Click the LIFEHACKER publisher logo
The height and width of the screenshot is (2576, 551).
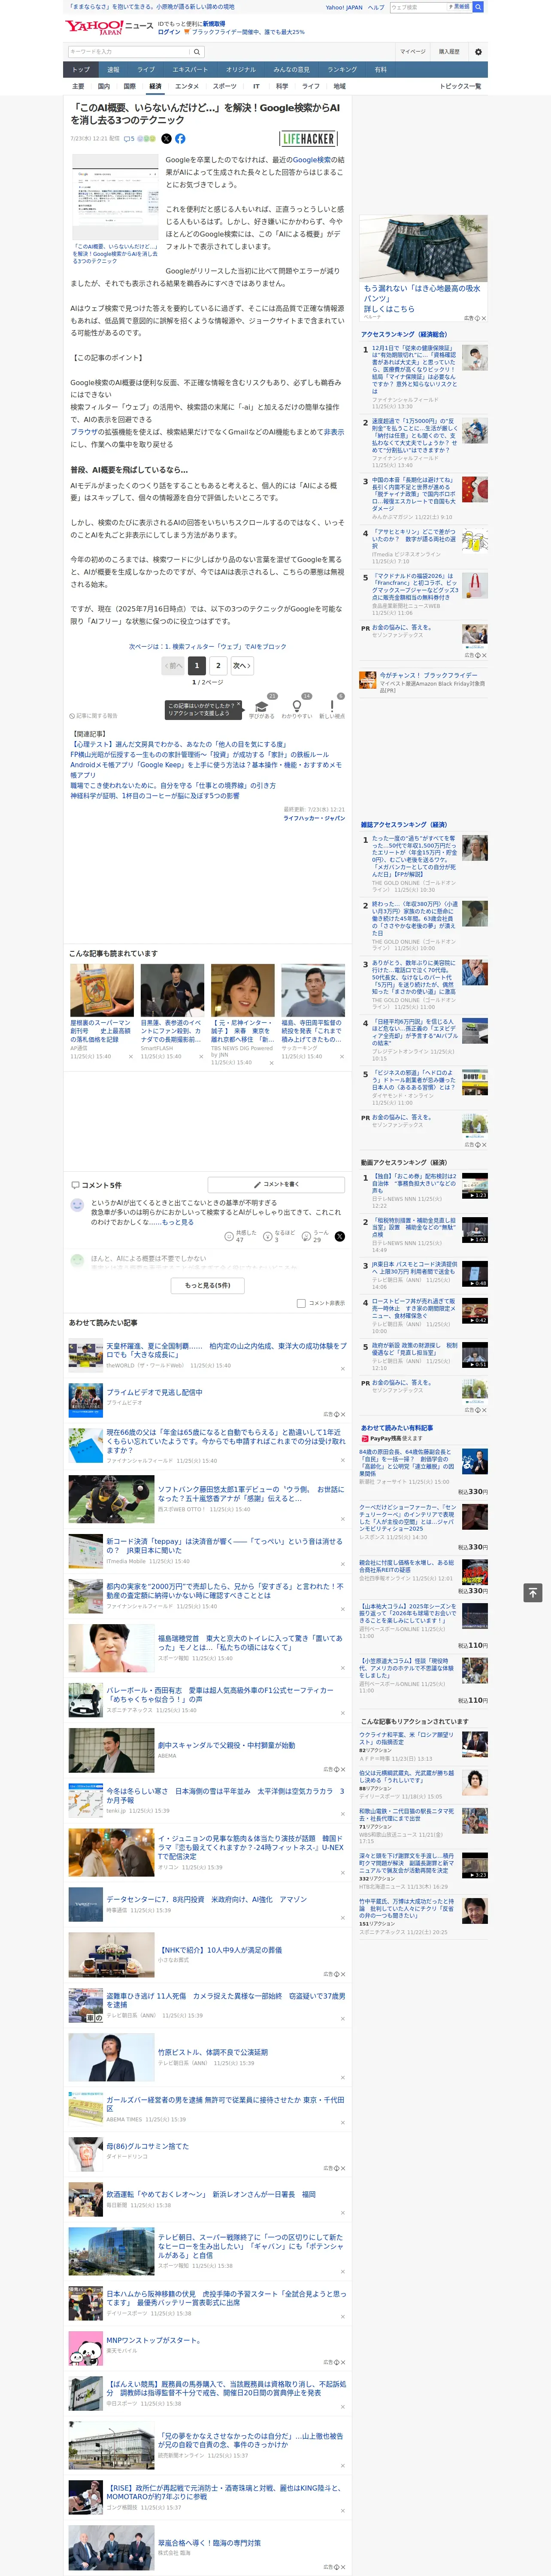click(308, 139)
